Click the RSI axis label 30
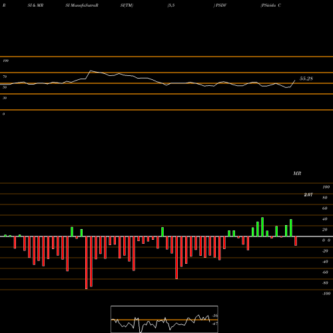This screenshot has width=333, height=333. [5, 98]
